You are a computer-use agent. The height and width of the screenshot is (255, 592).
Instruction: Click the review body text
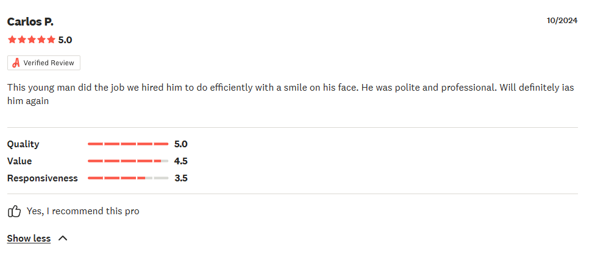tap(291, 94)
